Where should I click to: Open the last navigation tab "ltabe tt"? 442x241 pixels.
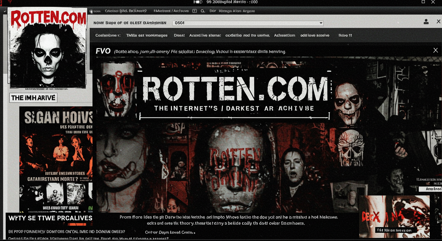345,35
